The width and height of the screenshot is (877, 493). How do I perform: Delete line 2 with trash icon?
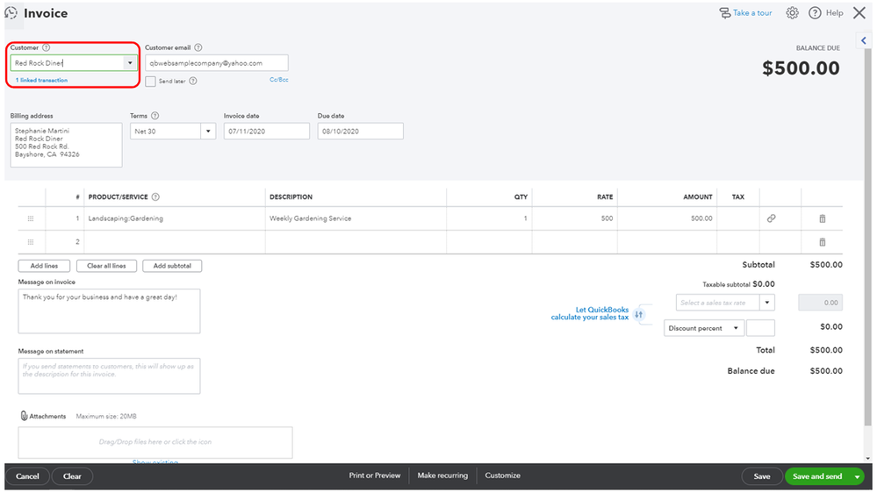[x=823, y=242]
